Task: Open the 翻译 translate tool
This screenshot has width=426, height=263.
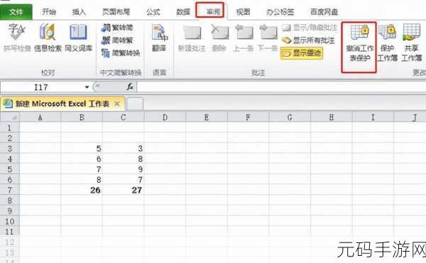Action: point(159,38)
